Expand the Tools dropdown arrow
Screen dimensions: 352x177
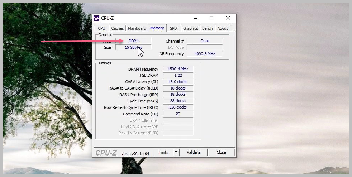[176, 152]
